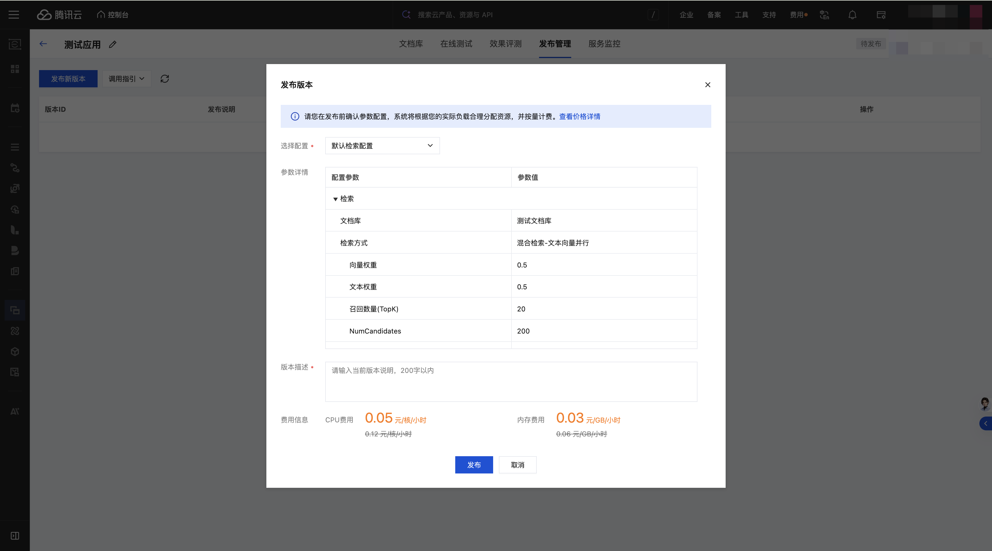Viewport: 992px width, 551px height.
Task: Click the slash shortcut icon
Action: (x=653, y=15)
